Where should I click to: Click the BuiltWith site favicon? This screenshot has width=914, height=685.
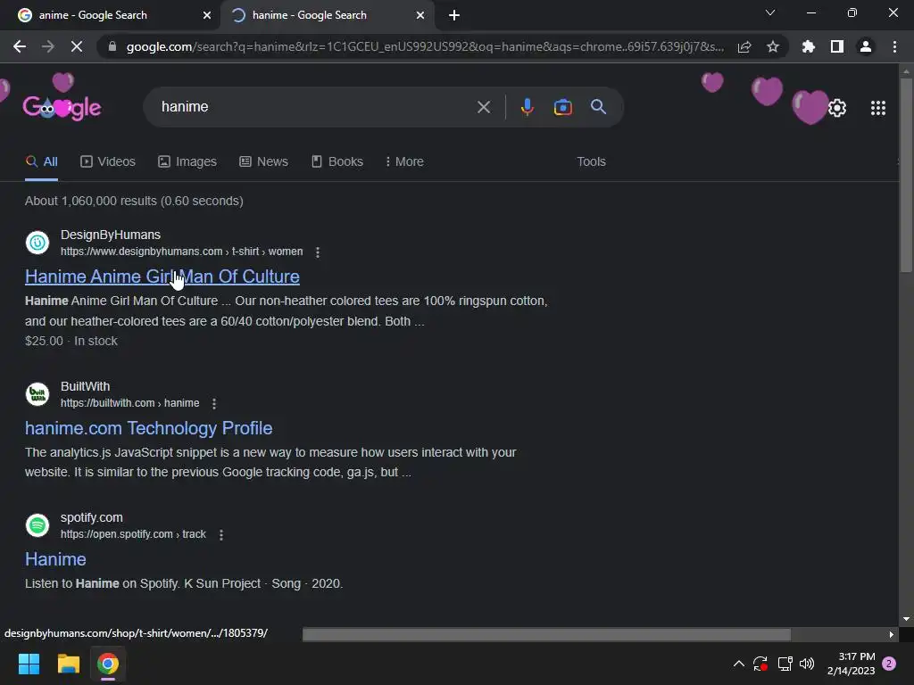point(37,394)
